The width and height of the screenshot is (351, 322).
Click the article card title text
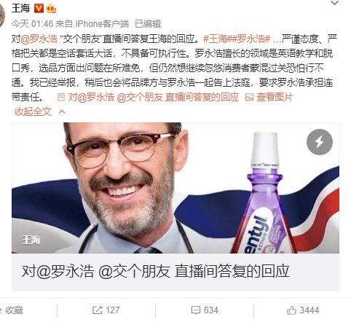pos(156,271)
